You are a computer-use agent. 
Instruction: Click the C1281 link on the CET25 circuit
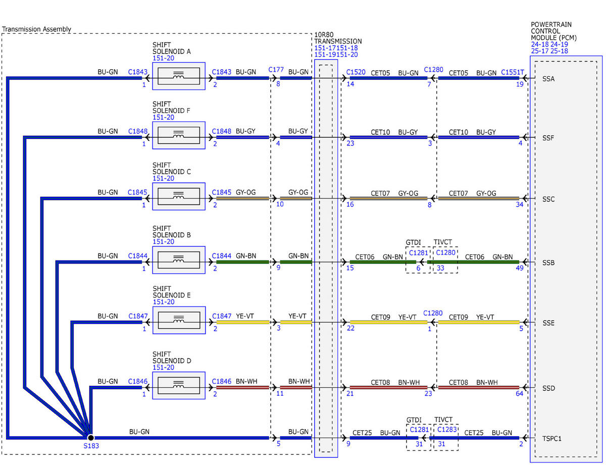point(419,430)
